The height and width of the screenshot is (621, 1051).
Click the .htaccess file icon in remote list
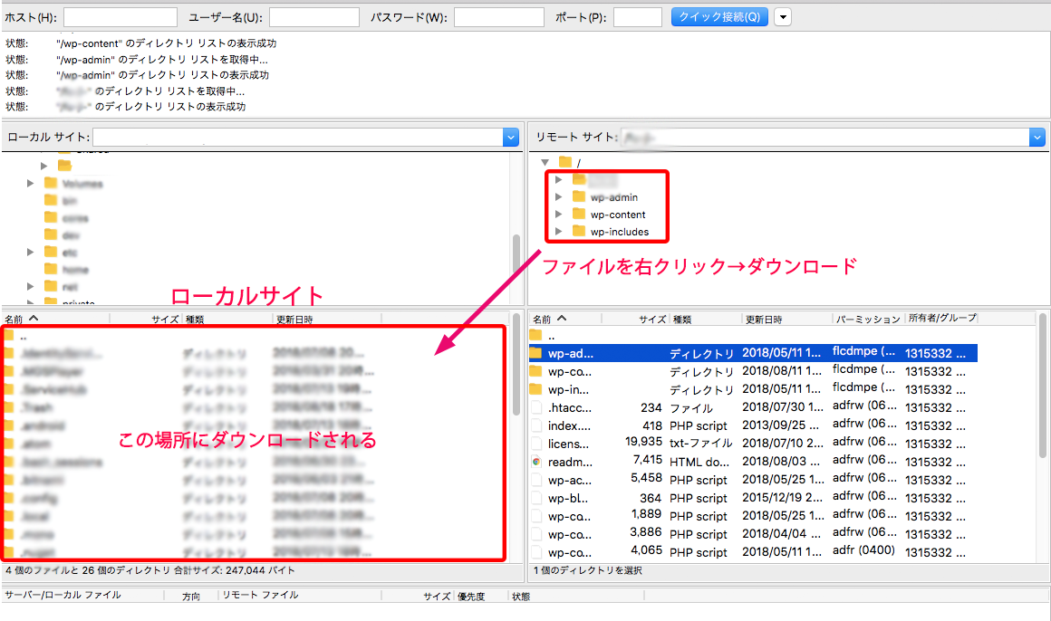tap(536, 407)
